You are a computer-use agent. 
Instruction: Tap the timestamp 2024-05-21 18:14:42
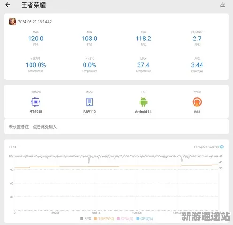[35, 22]
